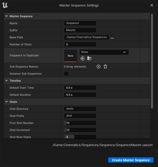158x167 pixels.
Task: Collapse the Shots section
Action: pyautogui.click(x=7, y=102)
